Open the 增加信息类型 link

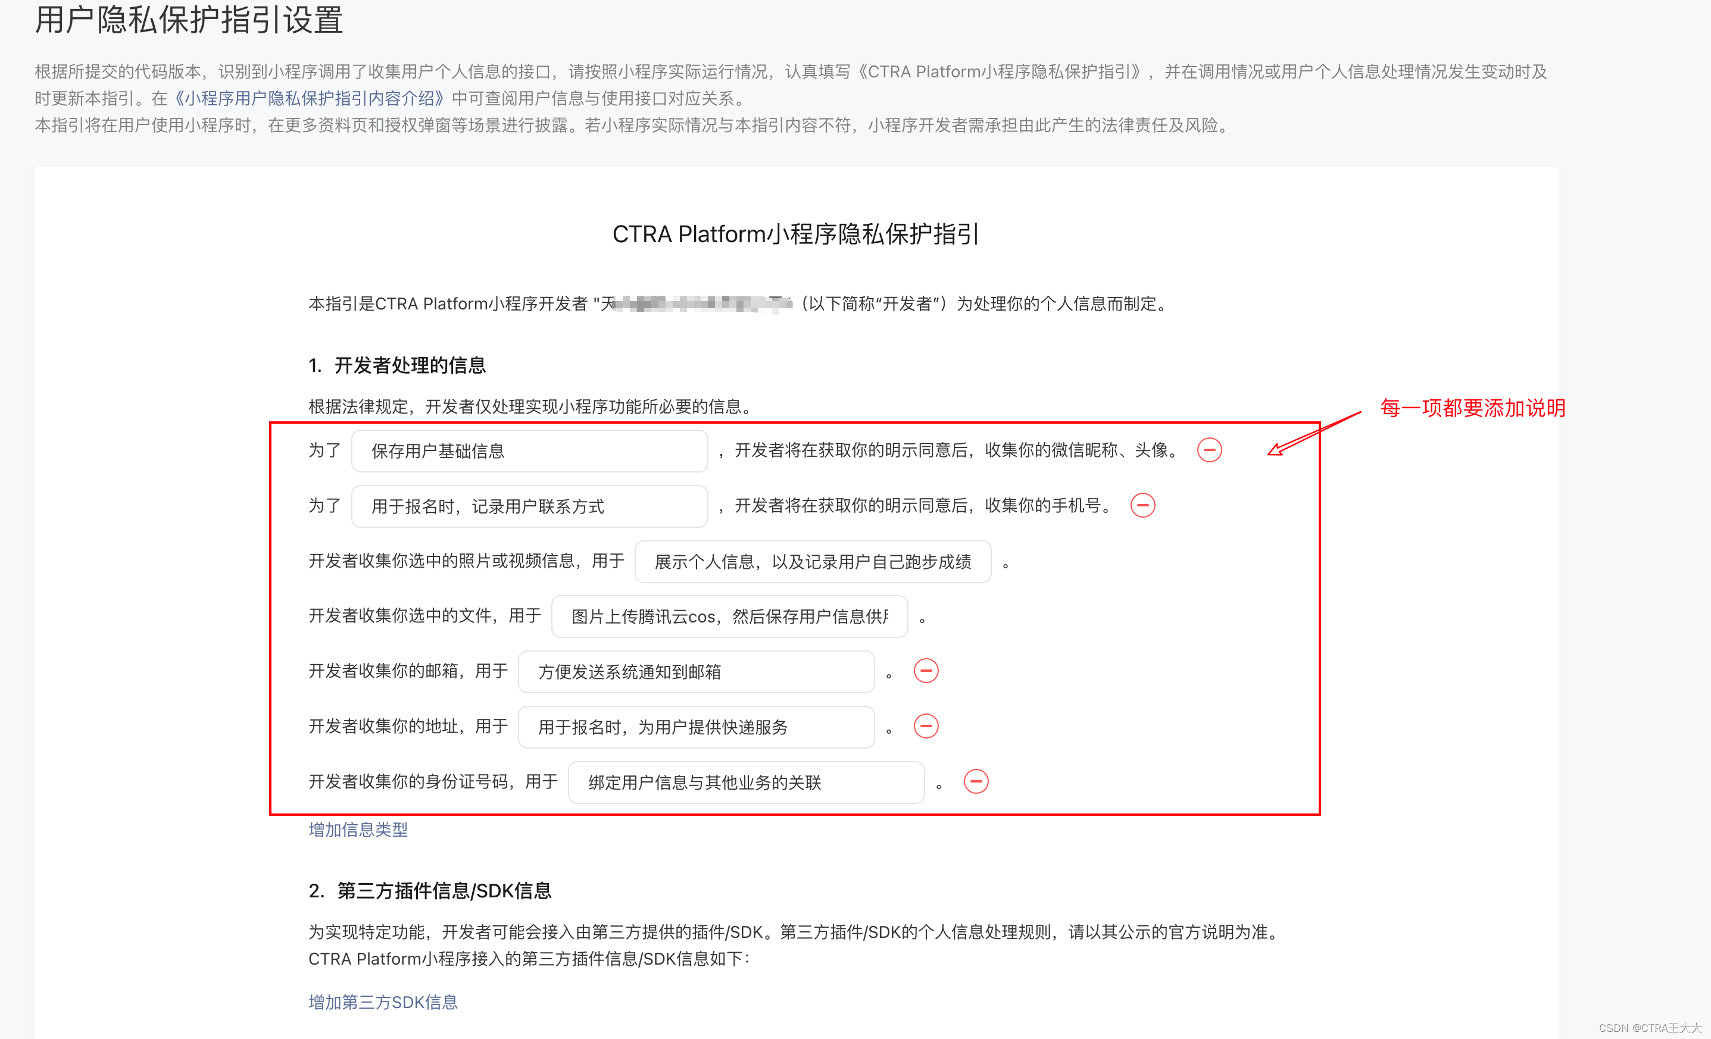(358, 830)
